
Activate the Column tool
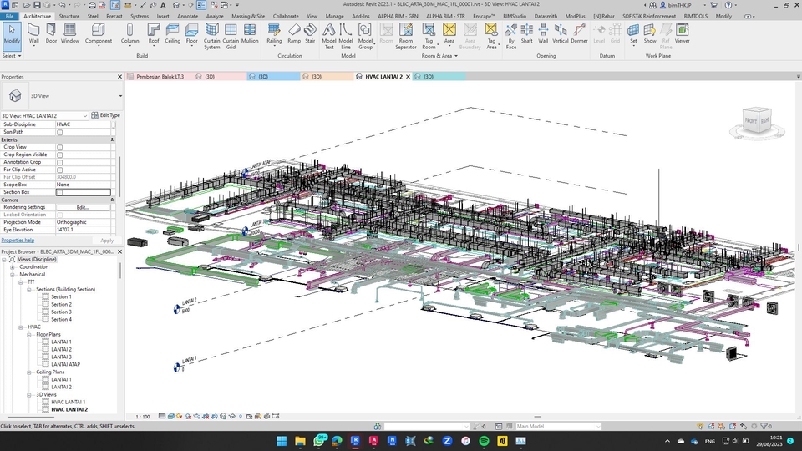click(x=129, y=33)
